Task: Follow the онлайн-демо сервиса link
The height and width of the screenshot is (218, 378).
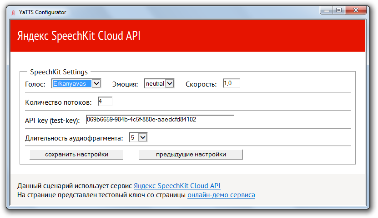Action: [221, 195]
